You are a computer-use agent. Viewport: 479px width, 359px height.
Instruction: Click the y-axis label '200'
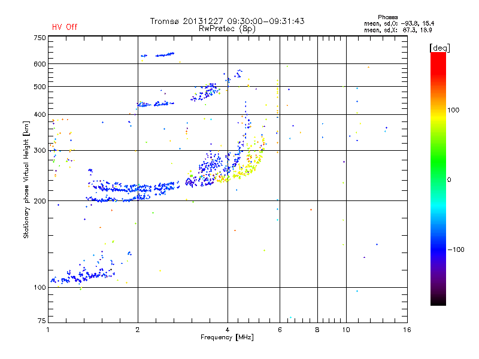(x=40, y=201)
